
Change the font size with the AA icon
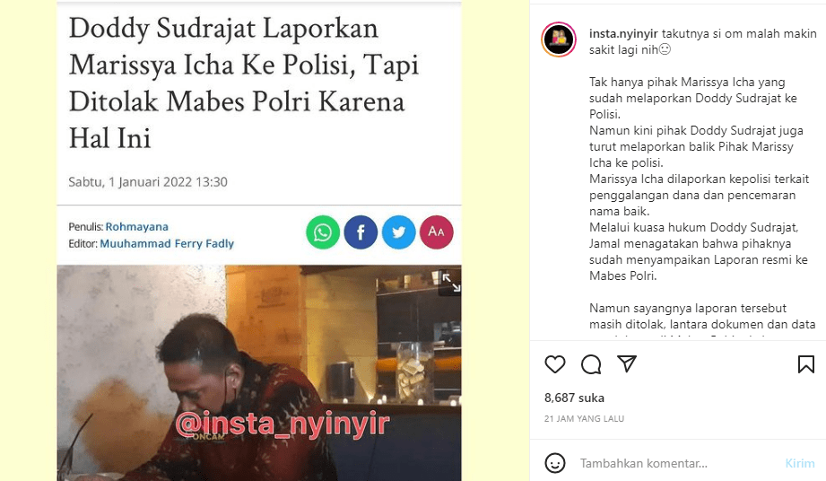(437, 232)
